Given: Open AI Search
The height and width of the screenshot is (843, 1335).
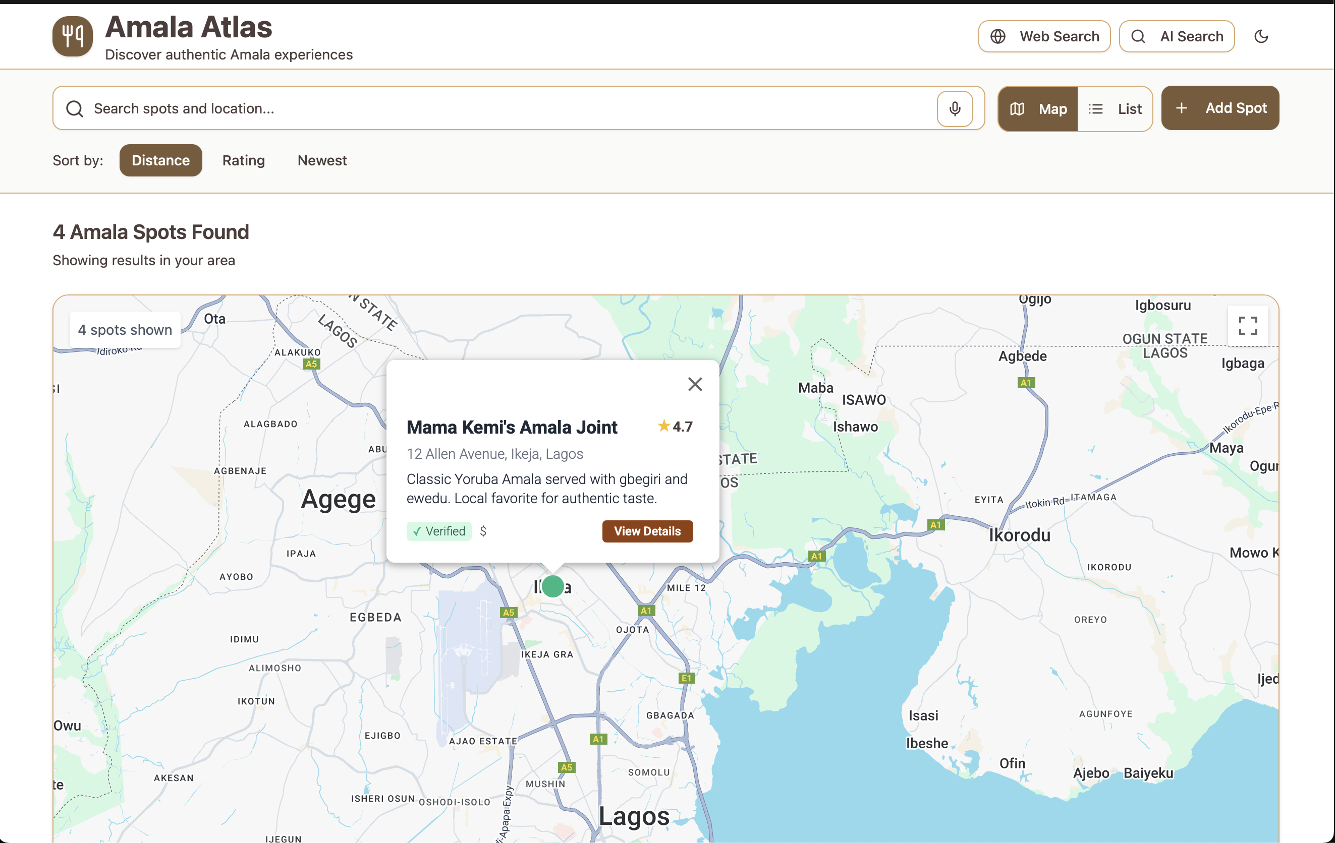Looking at the screenshot, I should coord(1177,37).
